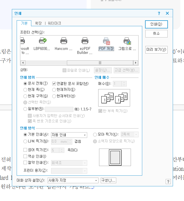184x201 pixels.
Task: Toggle 연결된 문서 포함(M) checkbox
Action: pyautogui.click(x=54, y=84)
